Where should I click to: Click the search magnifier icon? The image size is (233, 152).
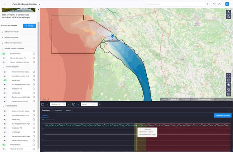tap(207, 4)
